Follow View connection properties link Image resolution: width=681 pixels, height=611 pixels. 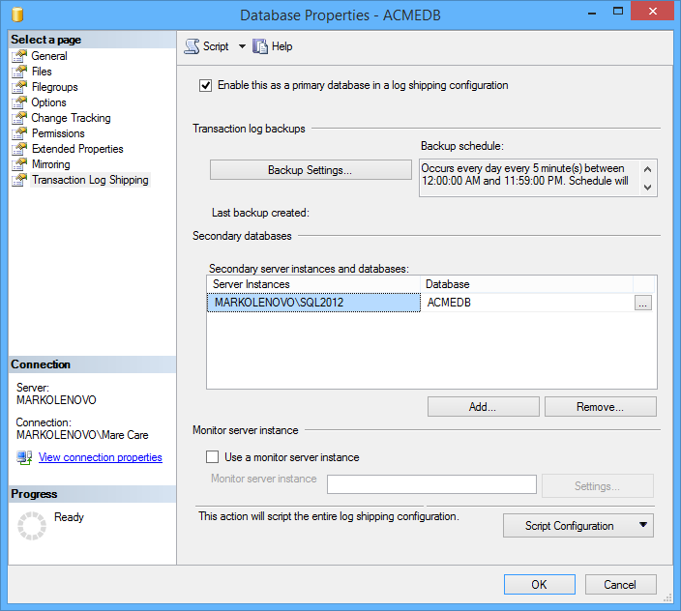tap(100, 457)
